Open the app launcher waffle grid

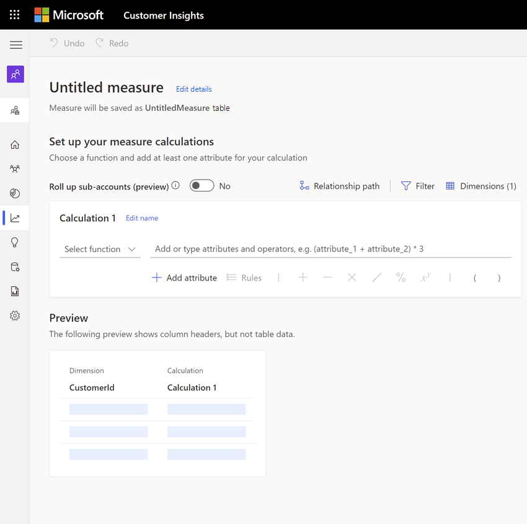click(14, 15)
